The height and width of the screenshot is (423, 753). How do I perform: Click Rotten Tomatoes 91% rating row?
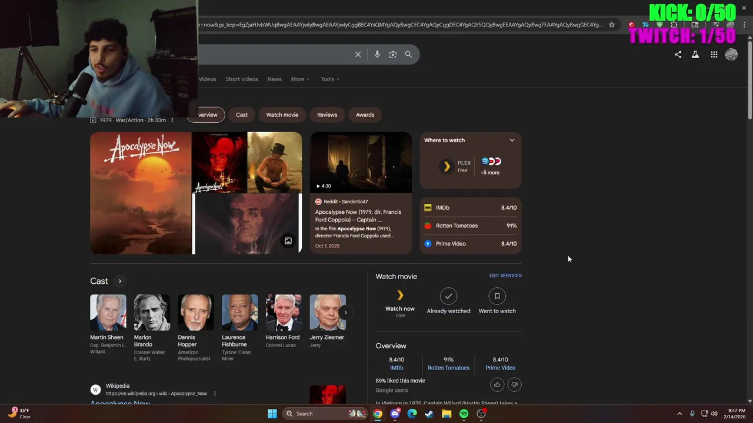point(471,226)
